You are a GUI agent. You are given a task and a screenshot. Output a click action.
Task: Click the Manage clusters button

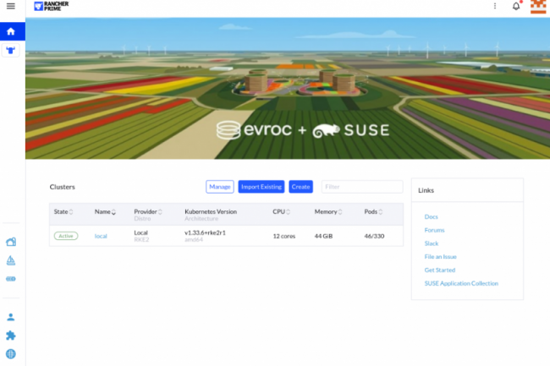click(220, 187)
